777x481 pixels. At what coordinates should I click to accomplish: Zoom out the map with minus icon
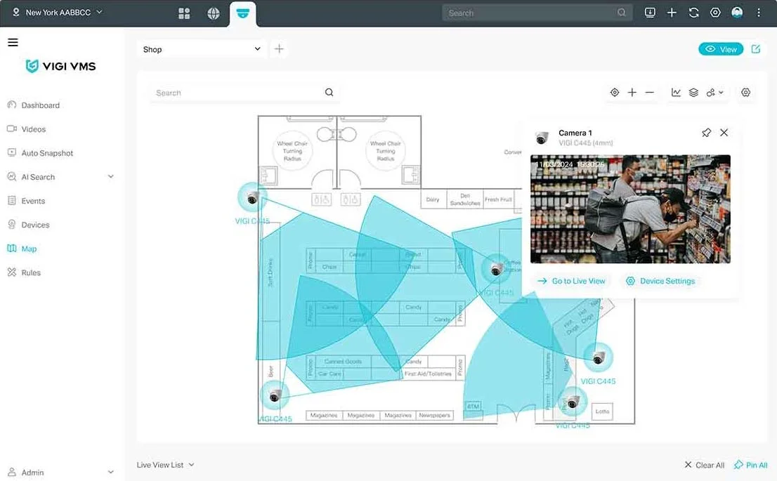tap(650, 93)
